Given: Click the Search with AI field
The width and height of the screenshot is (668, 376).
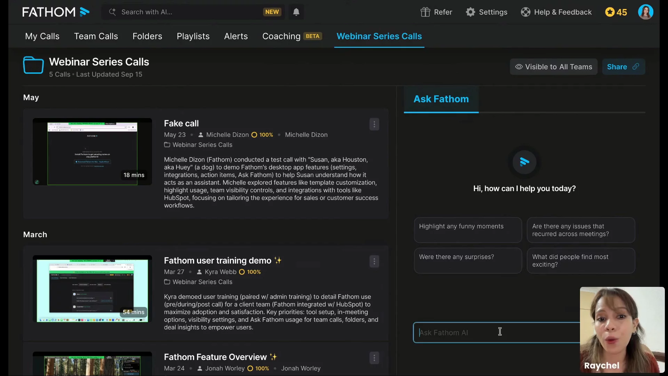Looking at the screenshot, I should tap(188, 12).
